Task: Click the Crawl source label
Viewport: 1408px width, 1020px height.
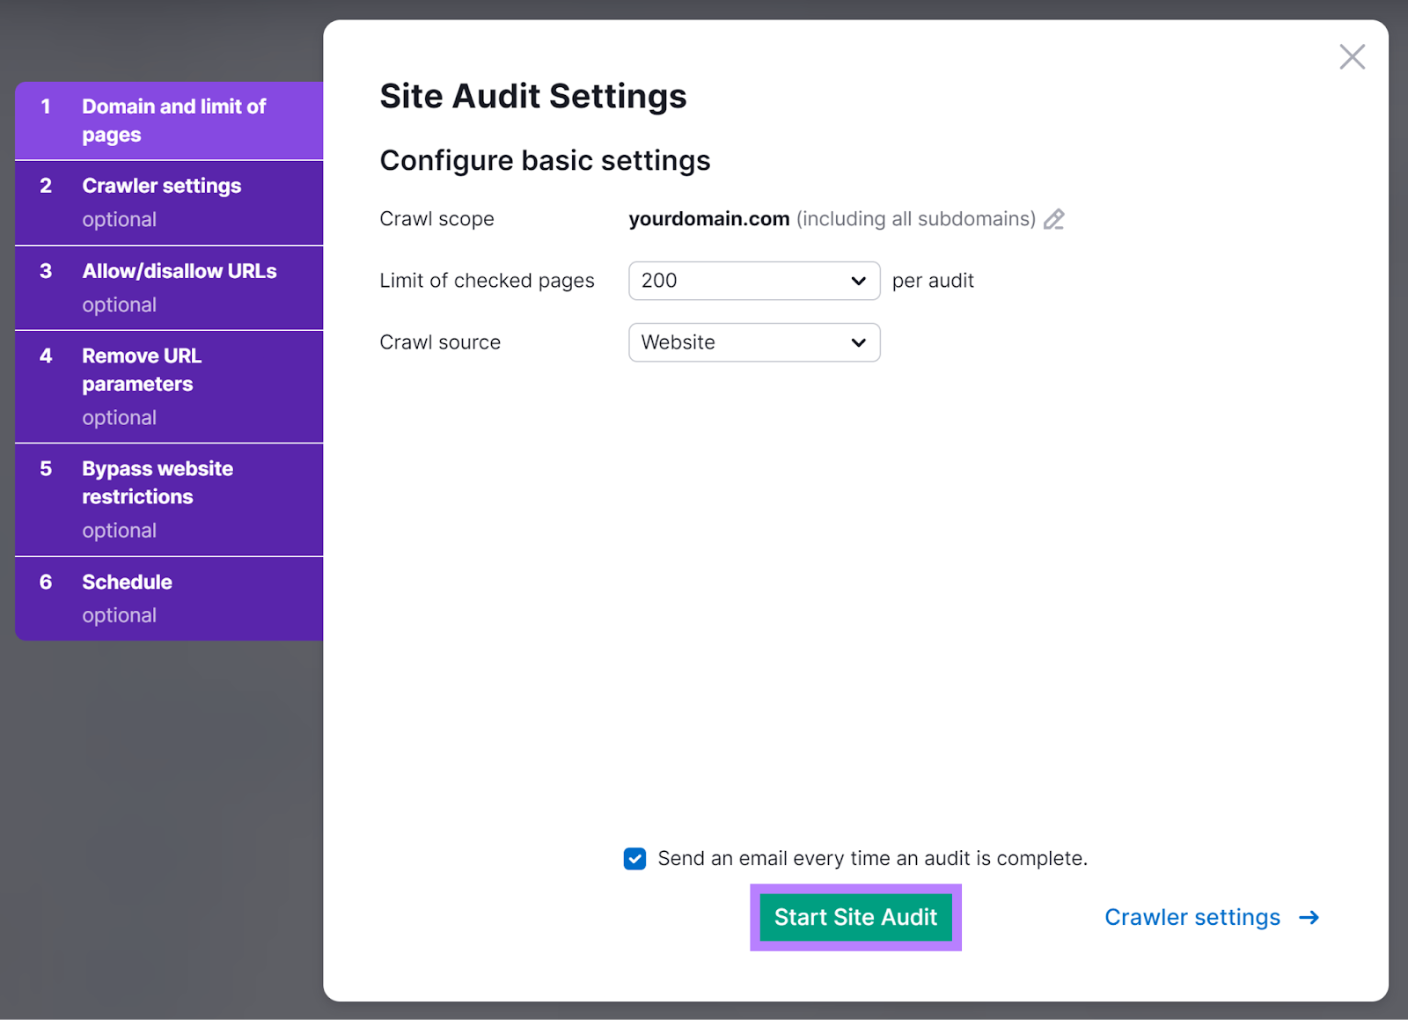Action: pyautogui.click(x=440, y=342)
